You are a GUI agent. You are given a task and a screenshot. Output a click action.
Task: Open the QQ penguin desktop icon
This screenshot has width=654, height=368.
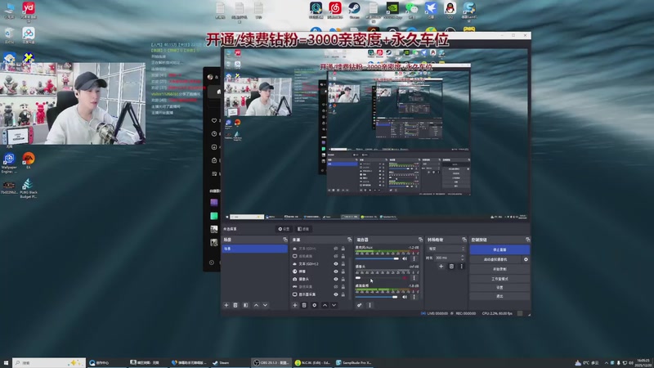coord(450,10)
